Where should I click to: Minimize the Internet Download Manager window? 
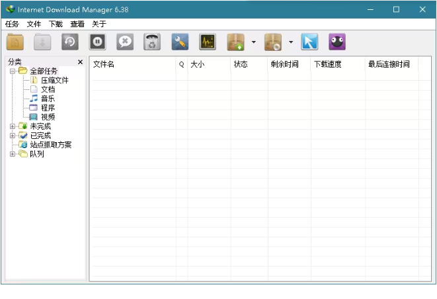pyautogui.click(x=370, y=9)
